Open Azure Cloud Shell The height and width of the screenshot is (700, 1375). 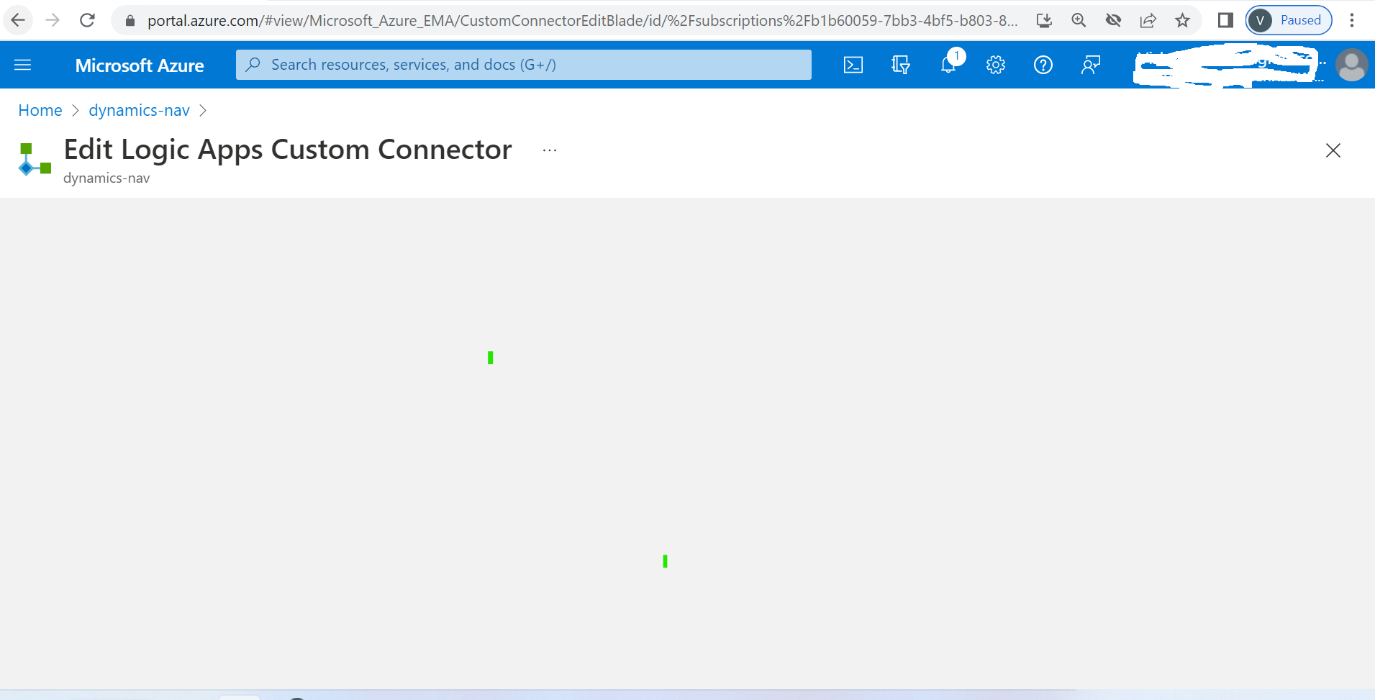pos(853,64)
